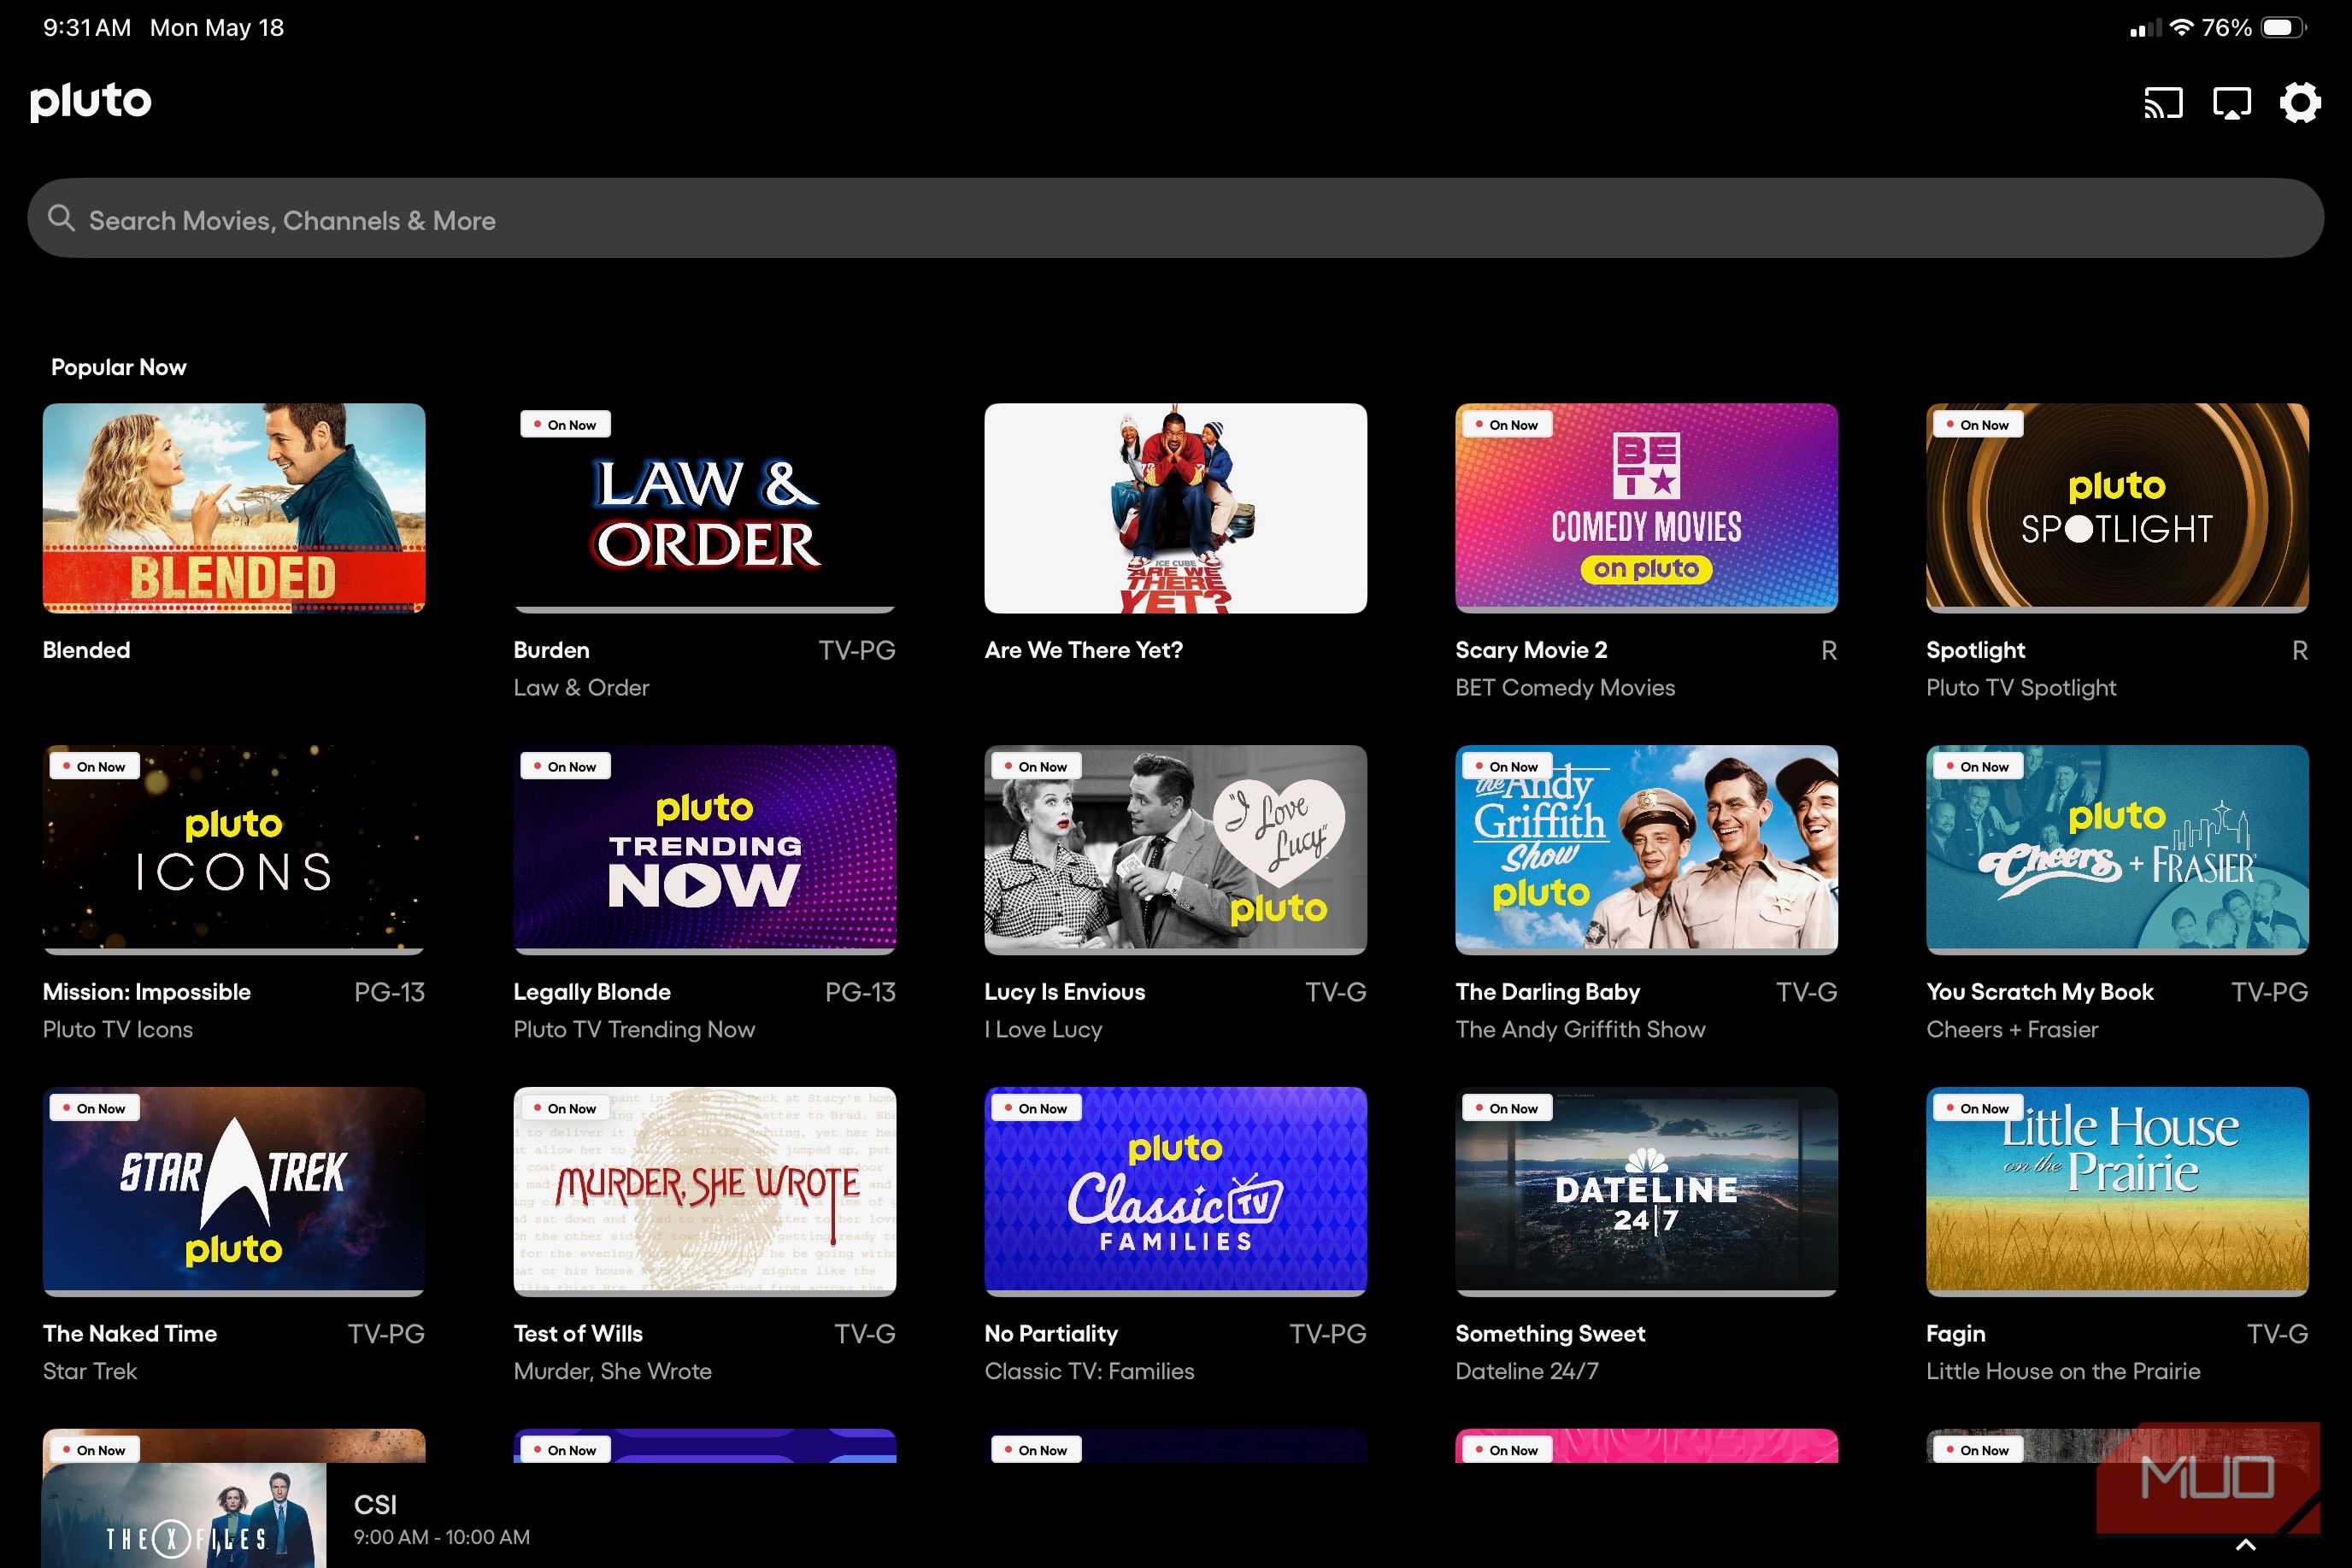Open the Star Trek channel tile
The image size is (2352, 1568).
234,1192
